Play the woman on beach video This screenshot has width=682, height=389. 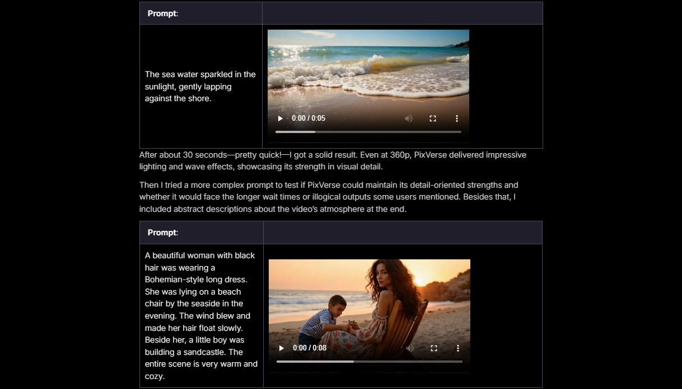coord(281,348)
